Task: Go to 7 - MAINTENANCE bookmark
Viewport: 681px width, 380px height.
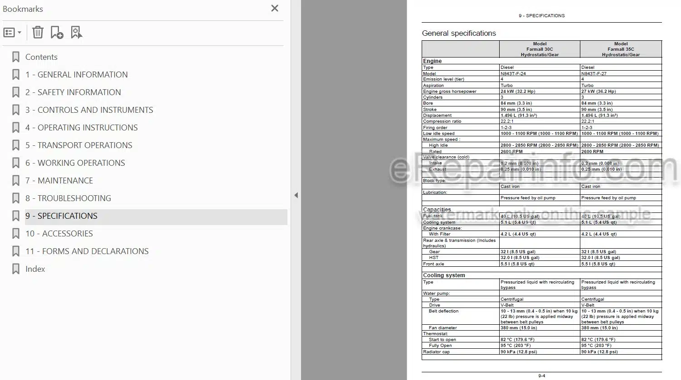Action: 59,181
